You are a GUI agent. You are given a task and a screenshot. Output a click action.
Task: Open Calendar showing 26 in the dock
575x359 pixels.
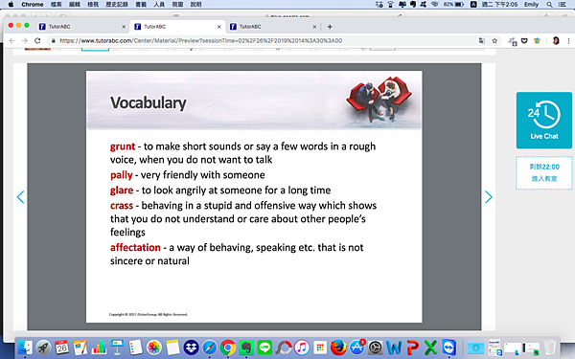click(x=61, y=348)
